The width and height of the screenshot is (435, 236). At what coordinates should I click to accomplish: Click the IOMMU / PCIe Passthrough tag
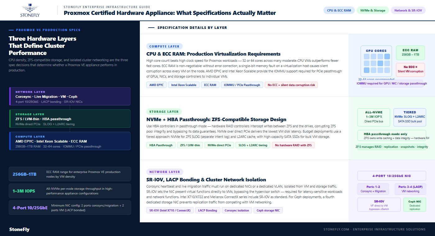click(242, 85)
